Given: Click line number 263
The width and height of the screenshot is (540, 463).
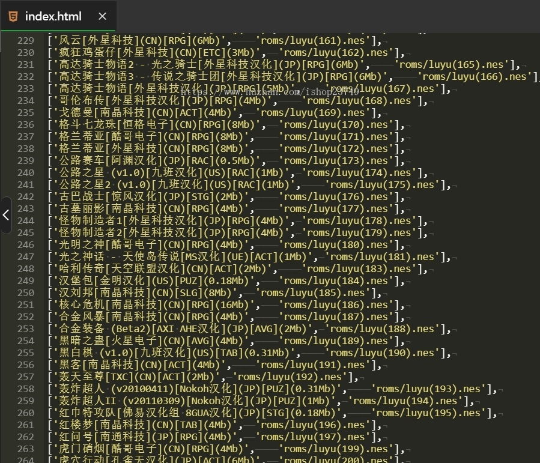Looking at the screenshot, I should pyautogui.click(x=26, y=449).
